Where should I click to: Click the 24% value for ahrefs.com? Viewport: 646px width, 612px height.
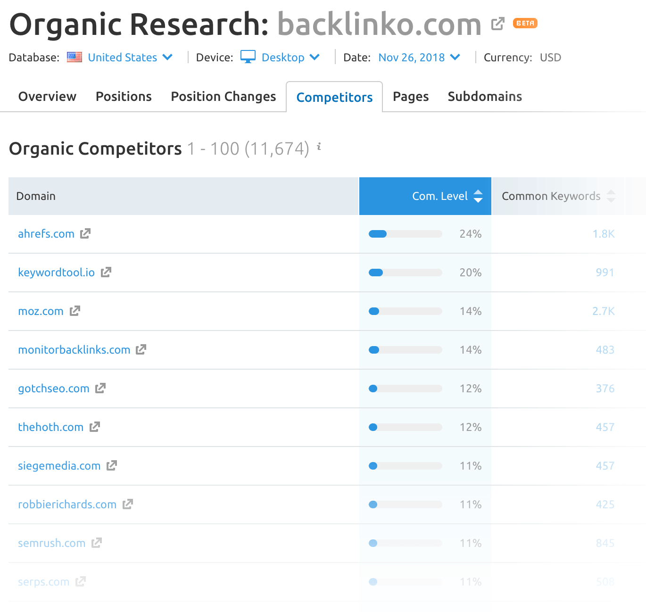[x=471, y=234]
